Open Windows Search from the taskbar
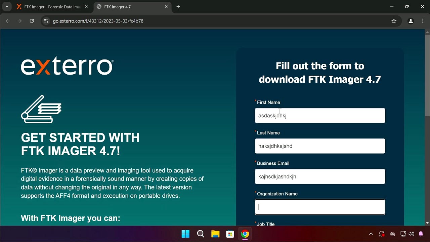430x242 pixels. click(200, 234)
